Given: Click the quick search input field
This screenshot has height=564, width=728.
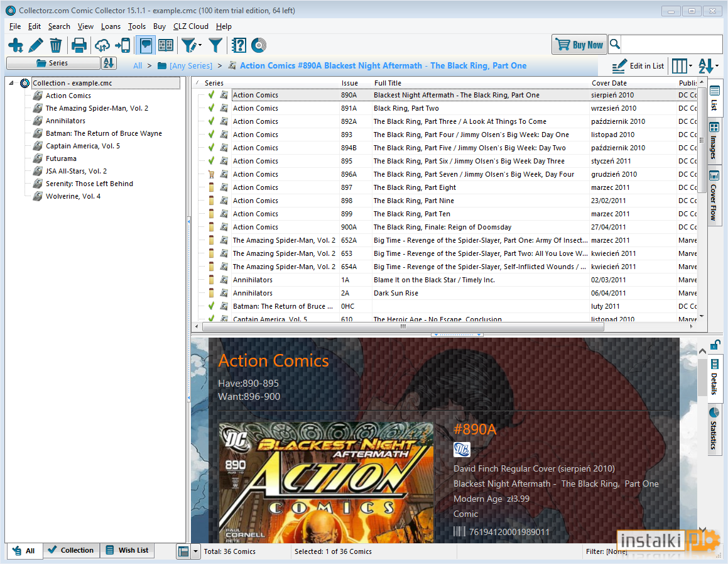Looking at the screenshot, I should point(671,45).
